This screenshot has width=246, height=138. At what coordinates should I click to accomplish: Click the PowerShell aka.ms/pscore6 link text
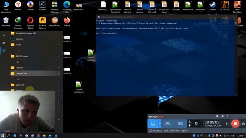pyautogui.click(x=175, y=28)
